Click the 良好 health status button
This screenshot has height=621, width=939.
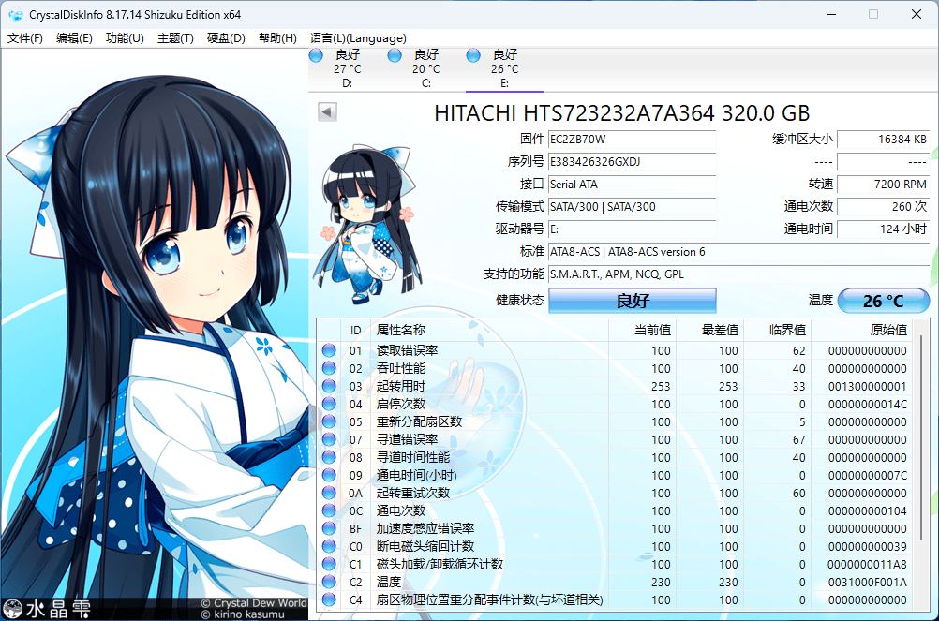click(632, 301)
